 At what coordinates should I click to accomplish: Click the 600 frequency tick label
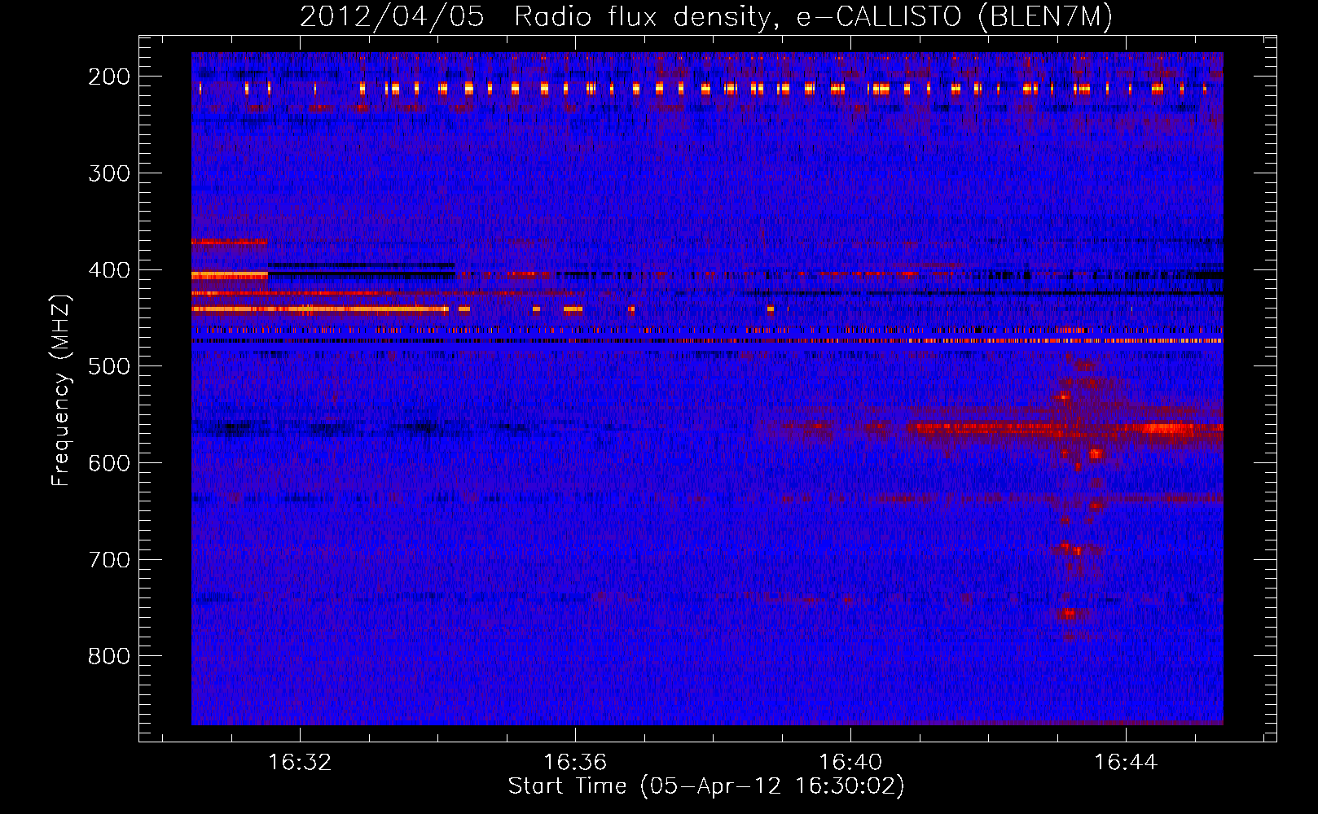109,463
